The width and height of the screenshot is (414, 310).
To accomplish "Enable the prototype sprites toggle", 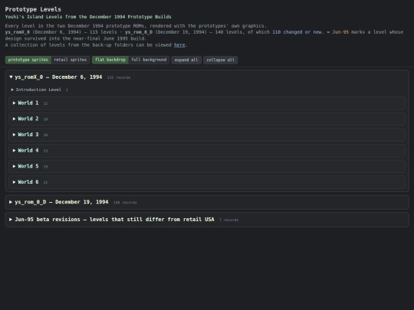I will point(28,60).
